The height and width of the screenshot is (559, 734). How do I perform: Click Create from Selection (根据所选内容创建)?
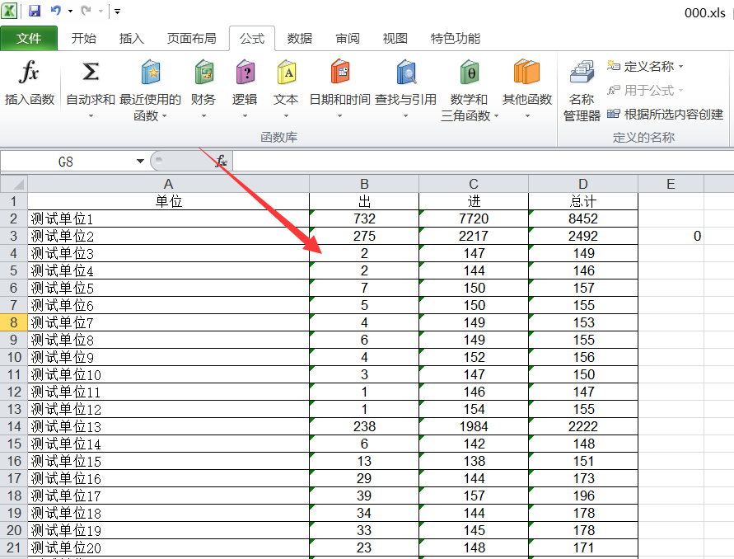coord(665,114)
